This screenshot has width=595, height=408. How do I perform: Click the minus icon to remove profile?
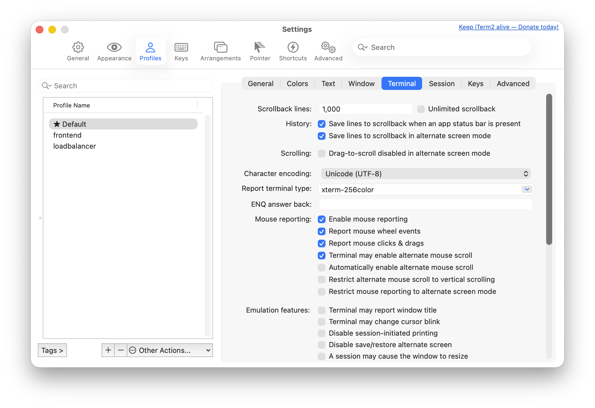point(121,350)
